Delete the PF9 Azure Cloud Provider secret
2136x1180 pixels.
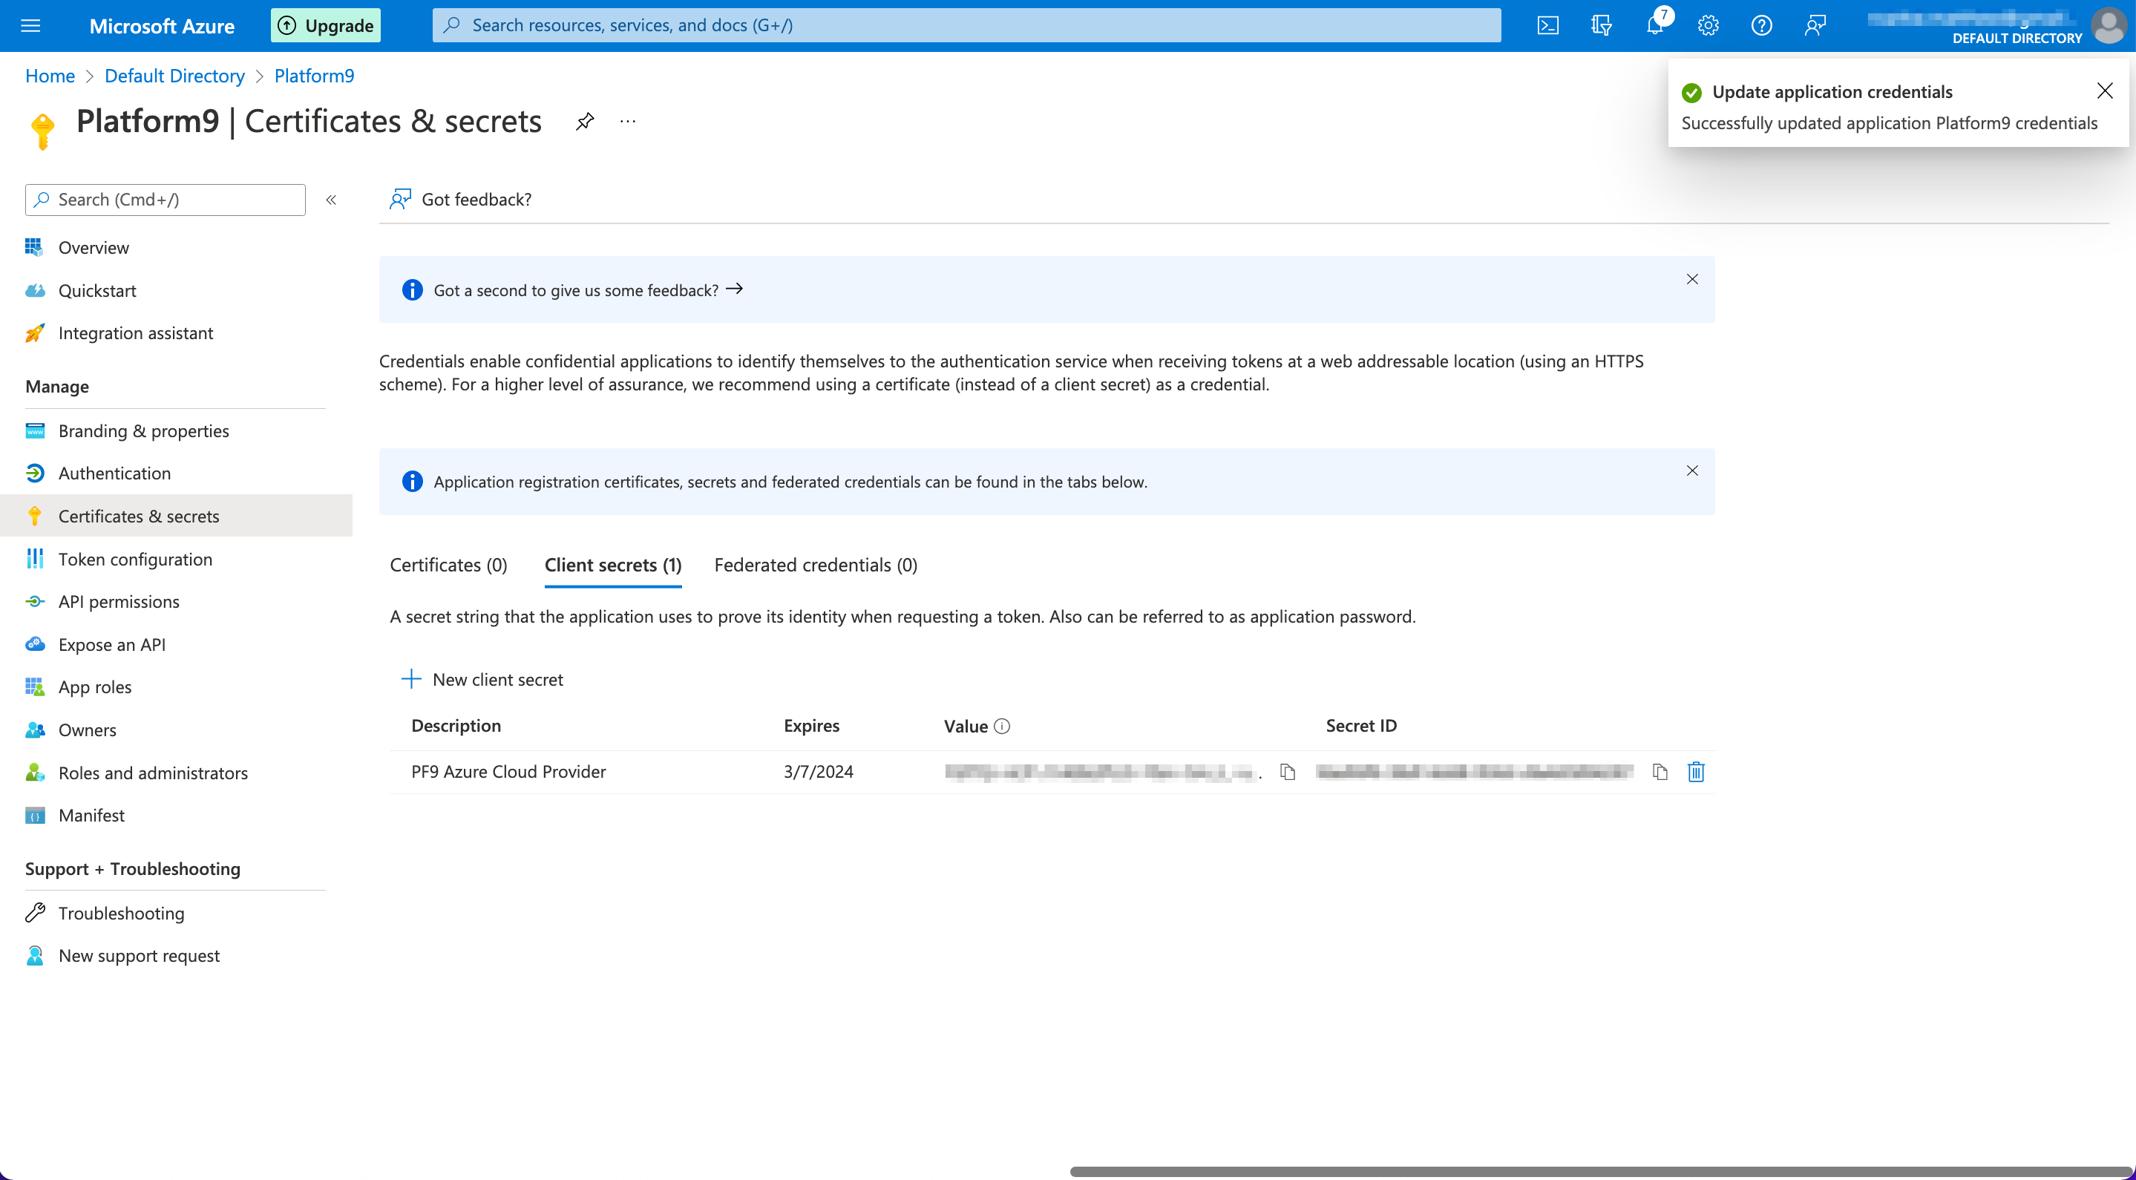[1696, 772]
